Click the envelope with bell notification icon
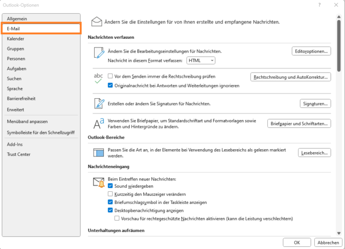345x249 pixels. (99, 183)
